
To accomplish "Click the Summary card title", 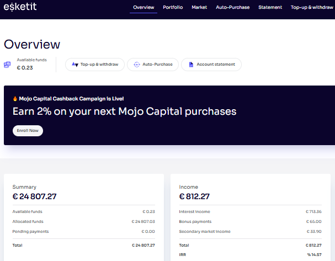I will click(24, 187).
